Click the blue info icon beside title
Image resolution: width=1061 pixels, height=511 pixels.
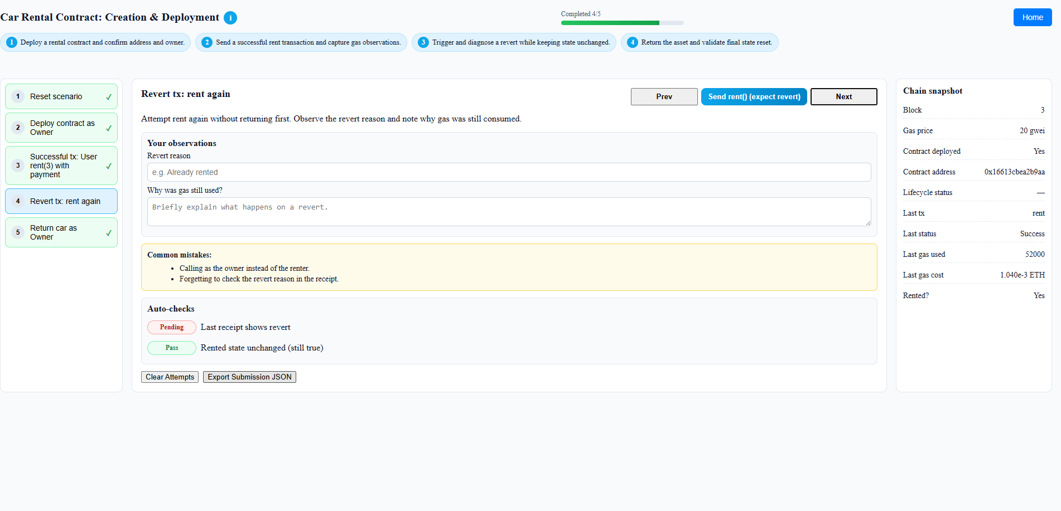[230, 18]
